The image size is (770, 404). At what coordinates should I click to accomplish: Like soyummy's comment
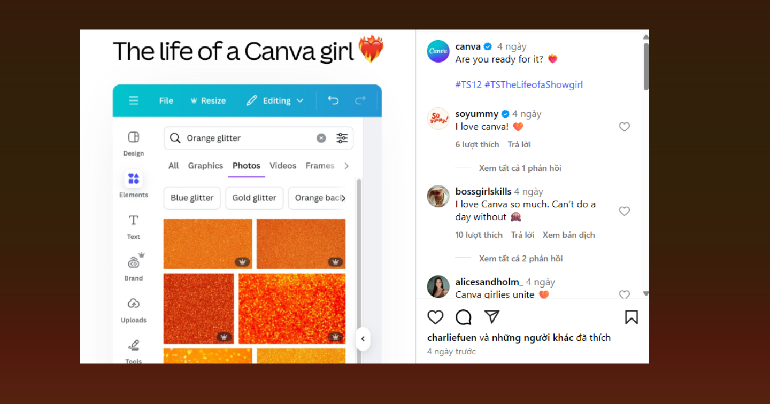tap(624, 127)
